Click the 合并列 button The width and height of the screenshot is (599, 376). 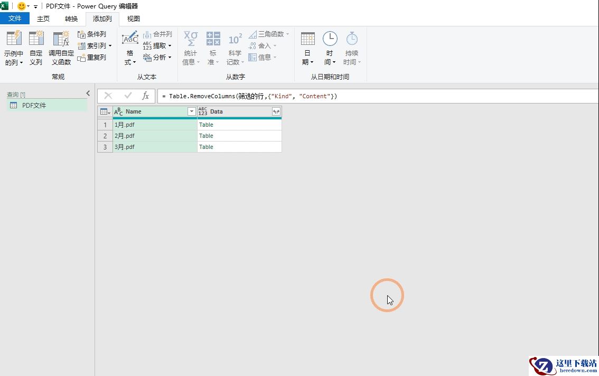tap(157, 34)
